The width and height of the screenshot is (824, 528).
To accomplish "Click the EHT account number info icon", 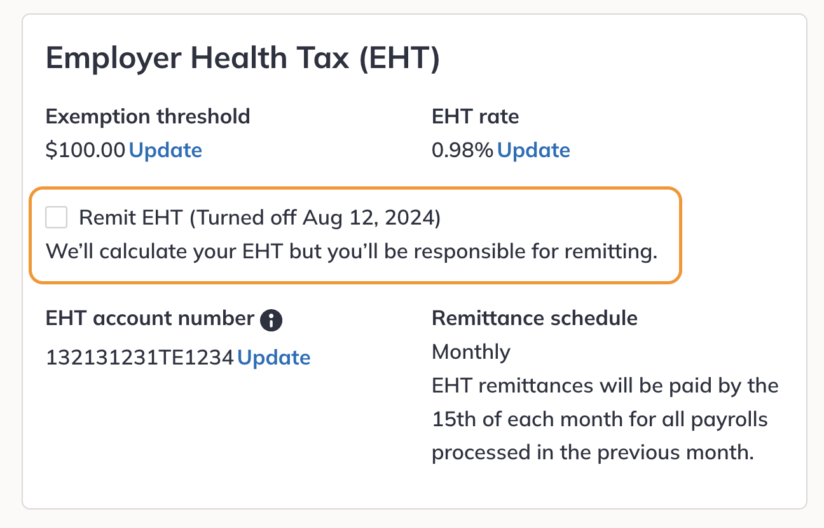I will (271, 319).
